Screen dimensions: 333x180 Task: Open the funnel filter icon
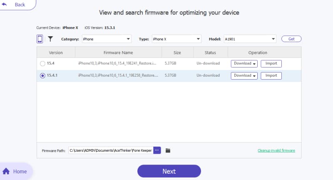(50, 39)
